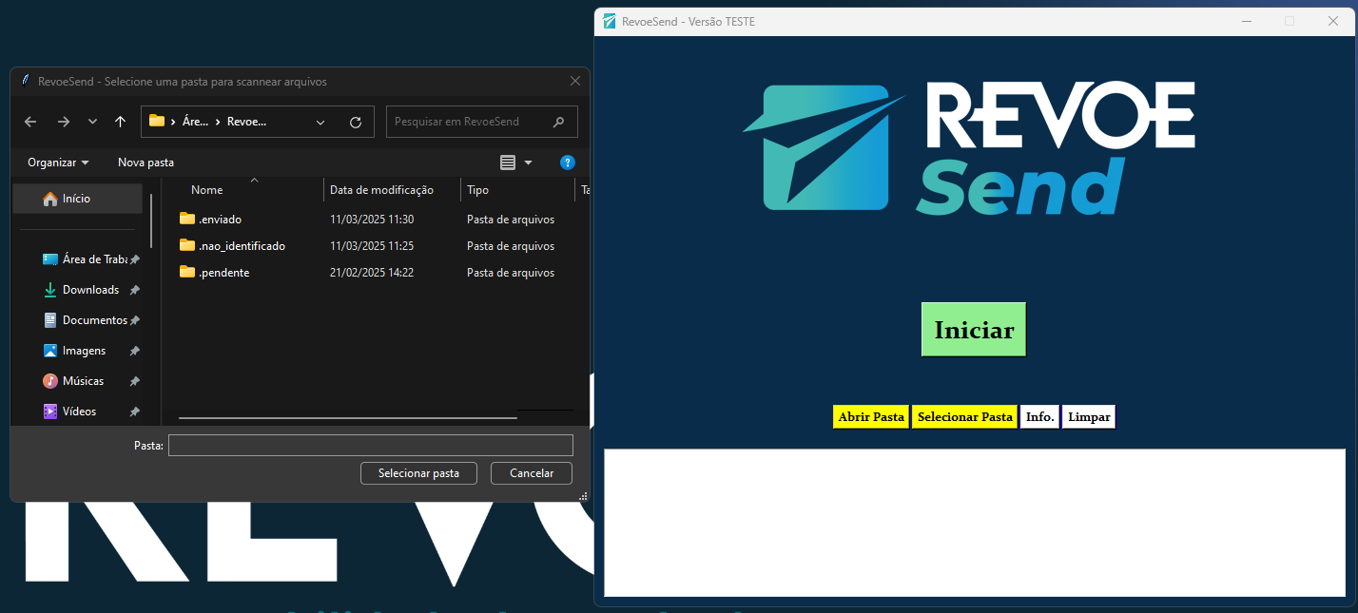1358x613 pixels.
Task: Unpin Vídeos using its pin icon
Action: point(135,412)
